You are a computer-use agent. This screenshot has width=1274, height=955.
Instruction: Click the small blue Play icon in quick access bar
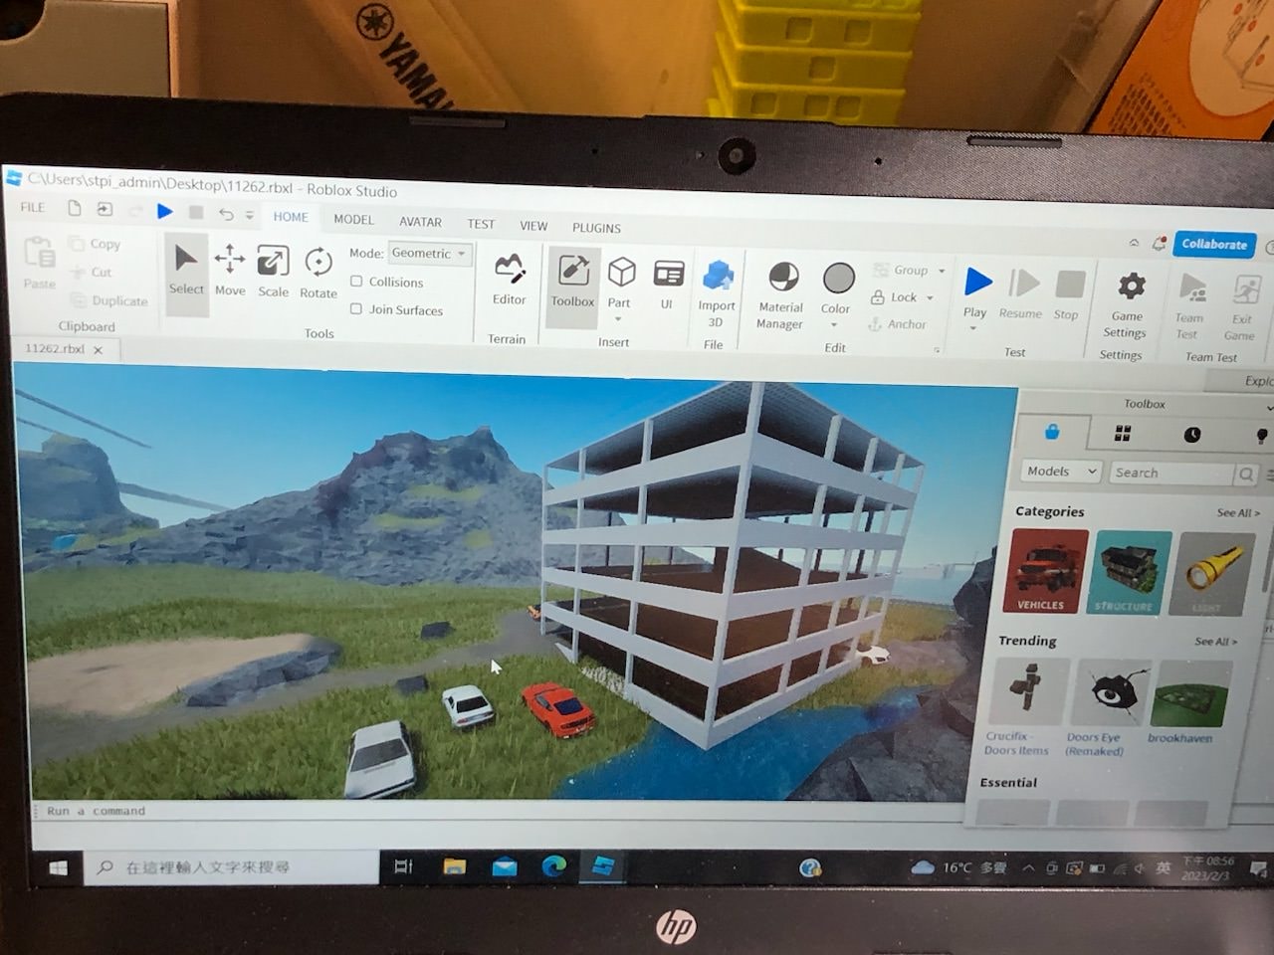click(164, 211)
